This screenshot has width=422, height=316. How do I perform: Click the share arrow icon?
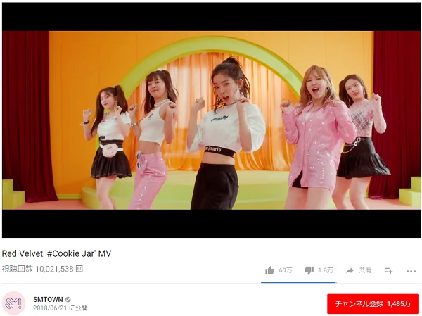[x=350, y=270]
